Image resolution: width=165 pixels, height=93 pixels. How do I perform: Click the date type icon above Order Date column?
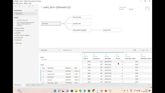pyautogui.click(x=106, y=55)
